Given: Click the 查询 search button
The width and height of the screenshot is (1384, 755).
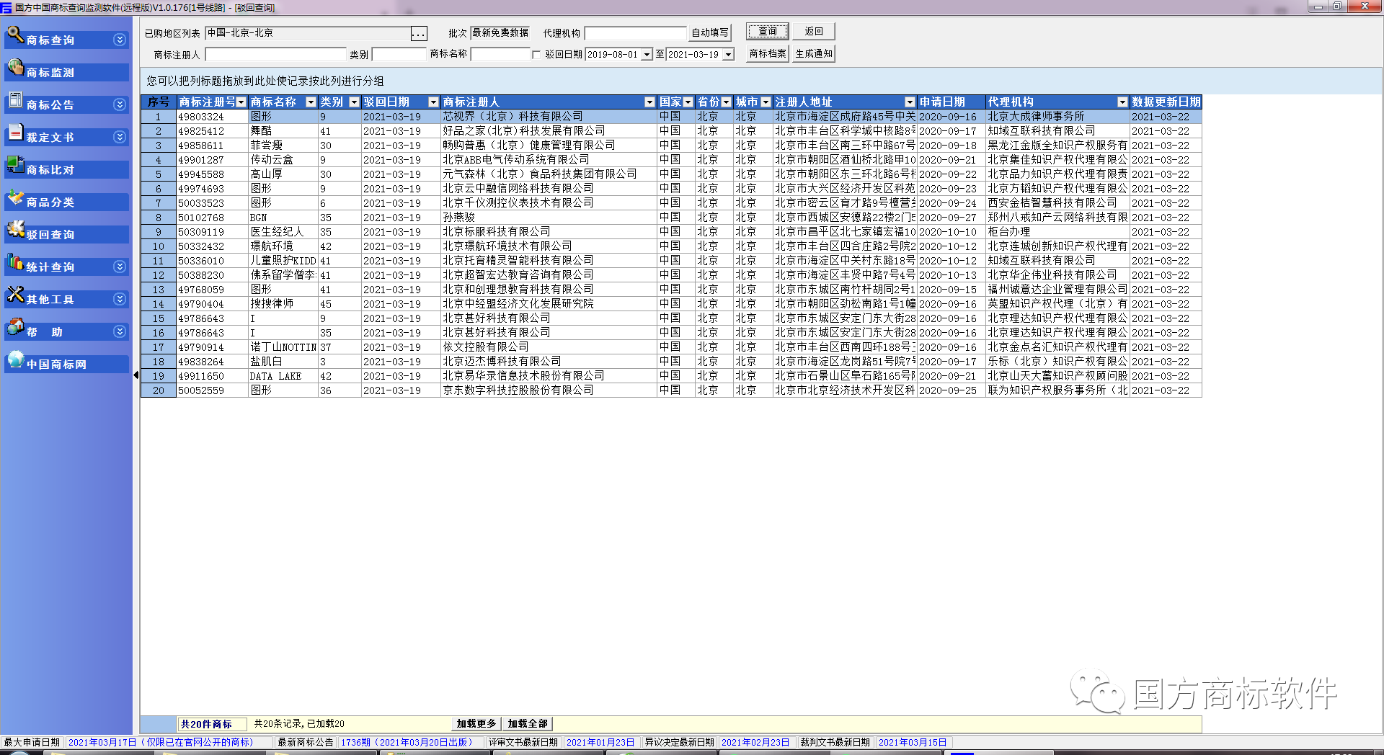Looking at the screenshot, I should [767, 32].
